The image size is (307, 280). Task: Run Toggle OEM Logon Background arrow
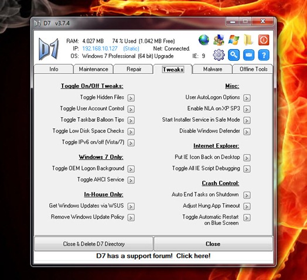[131, 169]
